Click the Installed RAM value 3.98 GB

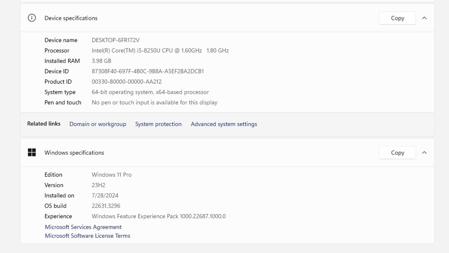pyautogui.click(x=101, y=61)
